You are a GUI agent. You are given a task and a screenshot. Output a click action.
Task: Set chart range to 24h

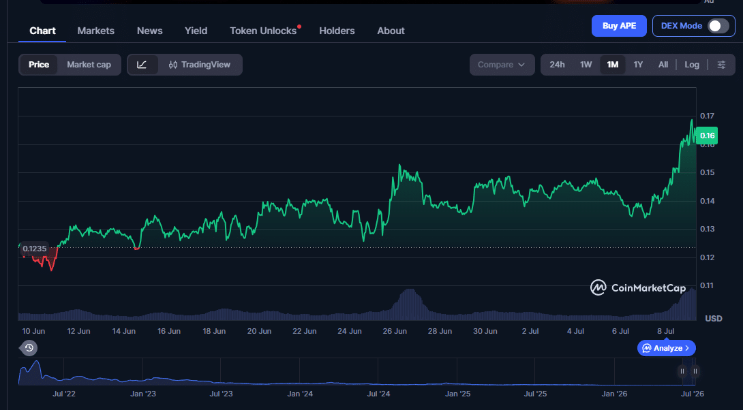558,65
